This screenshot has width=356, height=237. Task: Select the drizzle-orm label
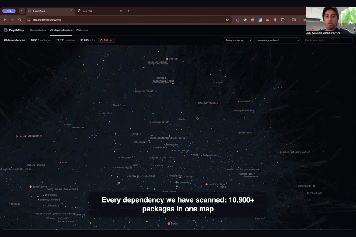pos(159,158)
